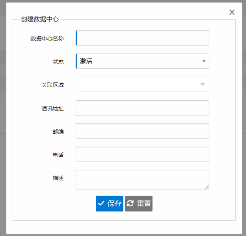Image resolution: width=246 pixels, height=236 pixels.
Task: Focus the 通讯地址 text field
Action: (143, 108)
